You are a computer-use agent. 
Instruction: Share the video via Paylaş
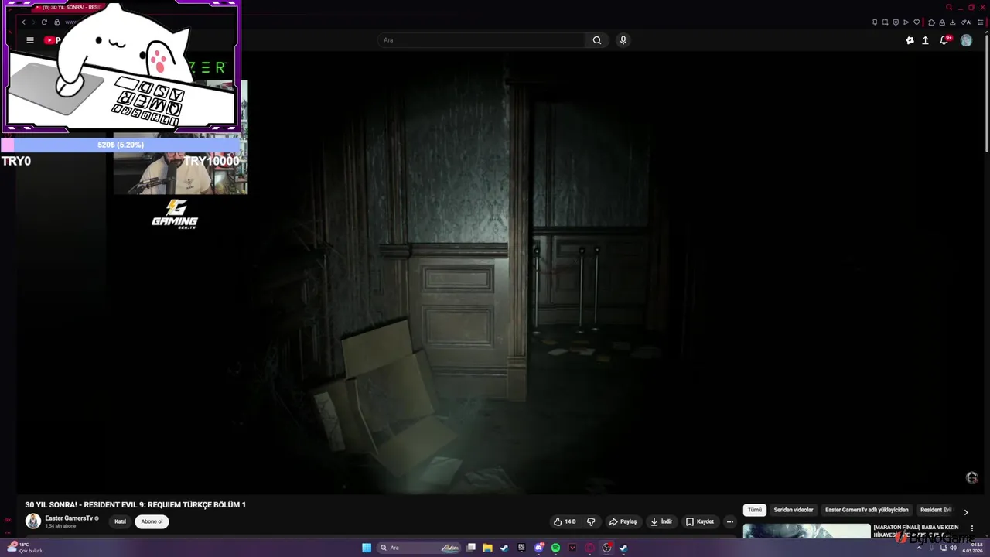coord(623,521)
